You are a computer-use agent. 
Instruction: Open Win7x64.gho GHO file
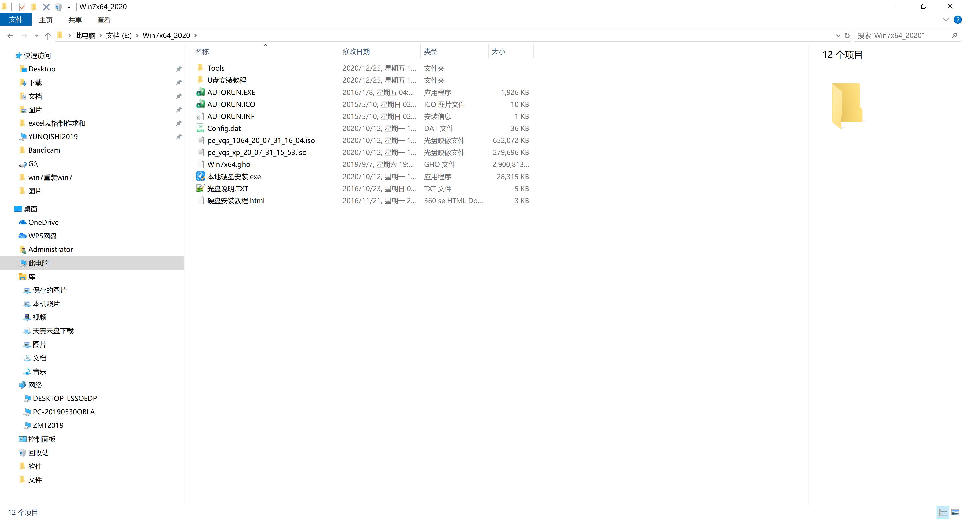click(x=228, y=164)
